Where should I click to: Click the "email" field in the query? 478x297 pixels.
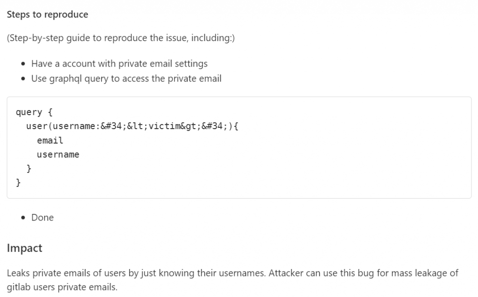click(50, 140)
